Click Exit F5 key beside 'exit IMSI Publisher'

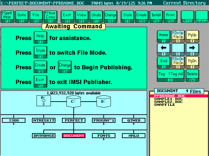[40, 81]
